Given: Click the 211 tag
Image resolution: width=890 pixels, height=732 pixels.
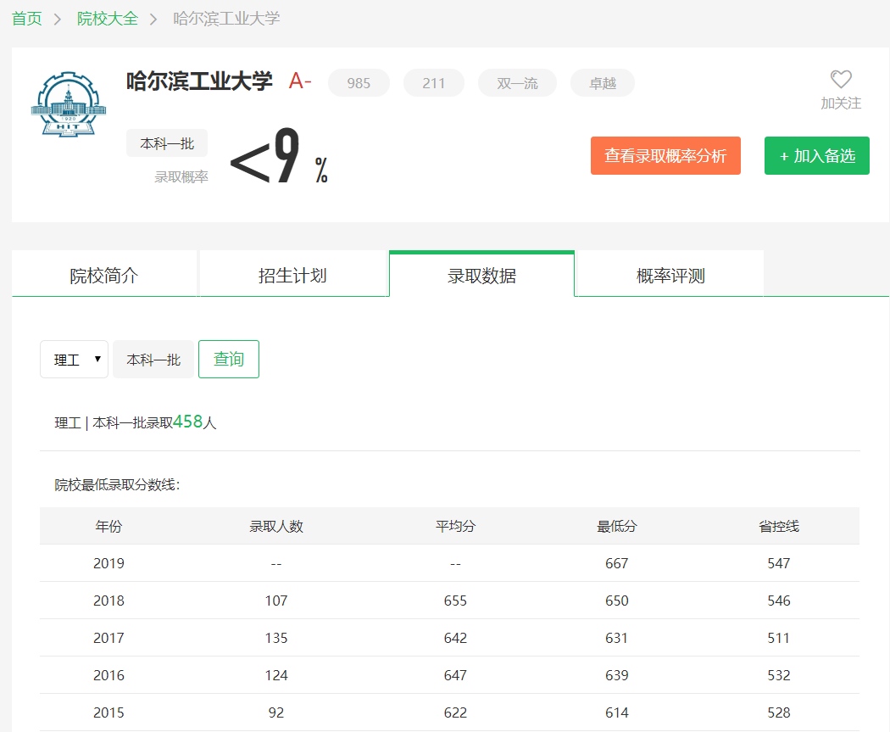Looking at the screenshot, I should click(434, 83).
